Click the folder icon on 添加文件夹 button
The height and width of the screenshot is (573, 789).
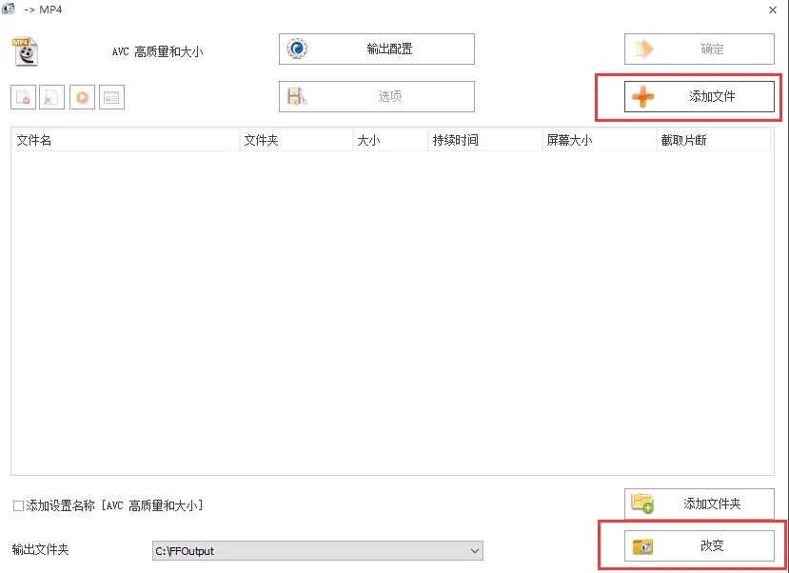pyautogui.click(x=641, y=504)
